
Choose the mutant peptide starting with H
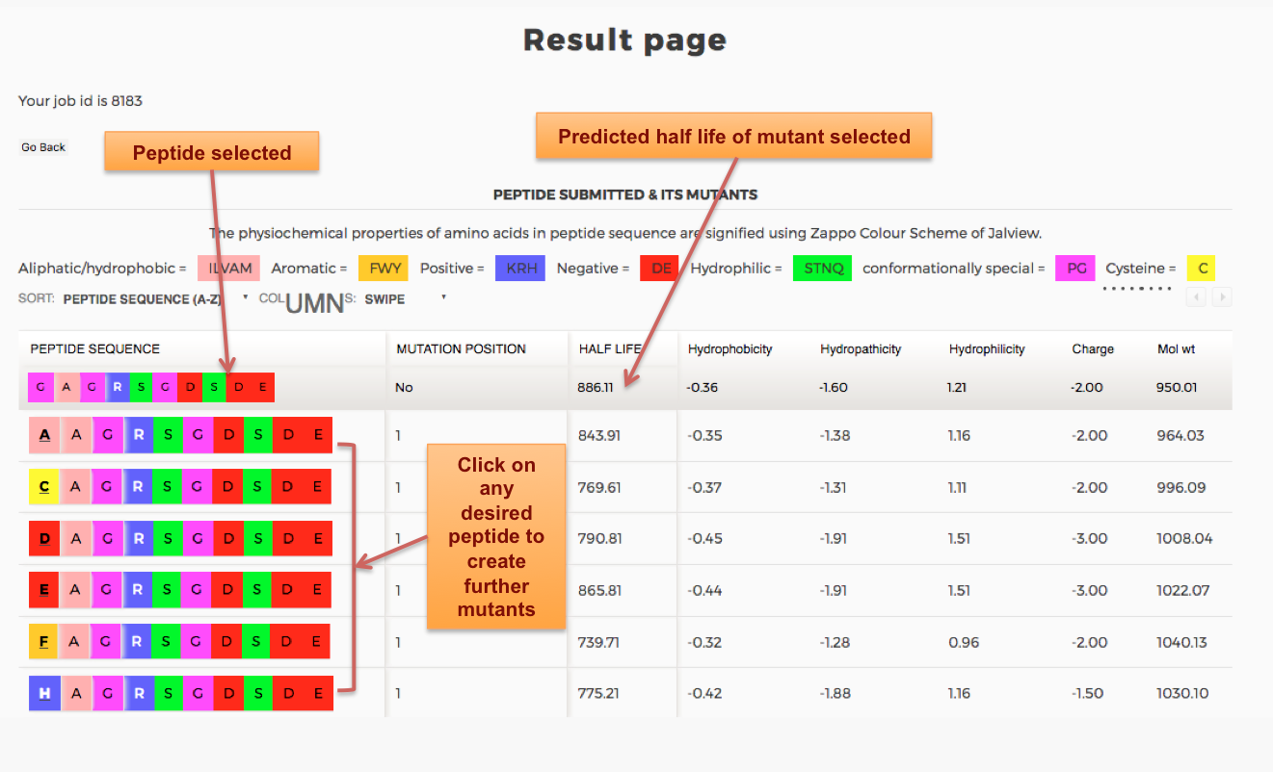[180, 693]
